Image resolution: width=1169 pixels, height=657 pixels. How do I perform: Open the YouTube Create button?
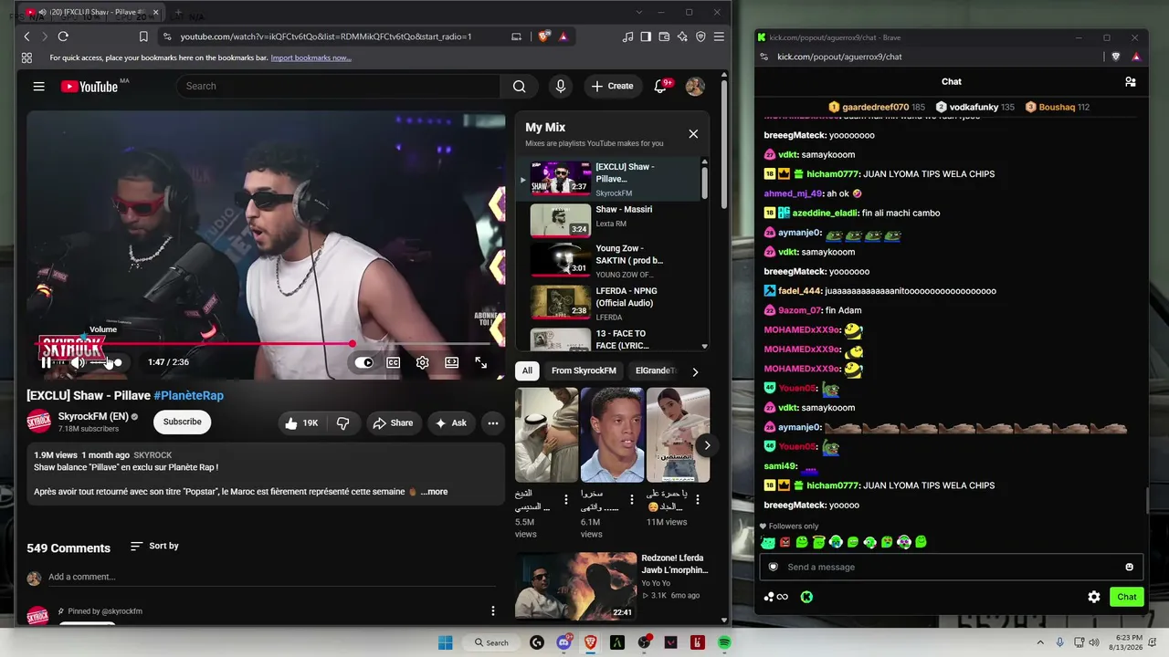click(x=612, y=86)
